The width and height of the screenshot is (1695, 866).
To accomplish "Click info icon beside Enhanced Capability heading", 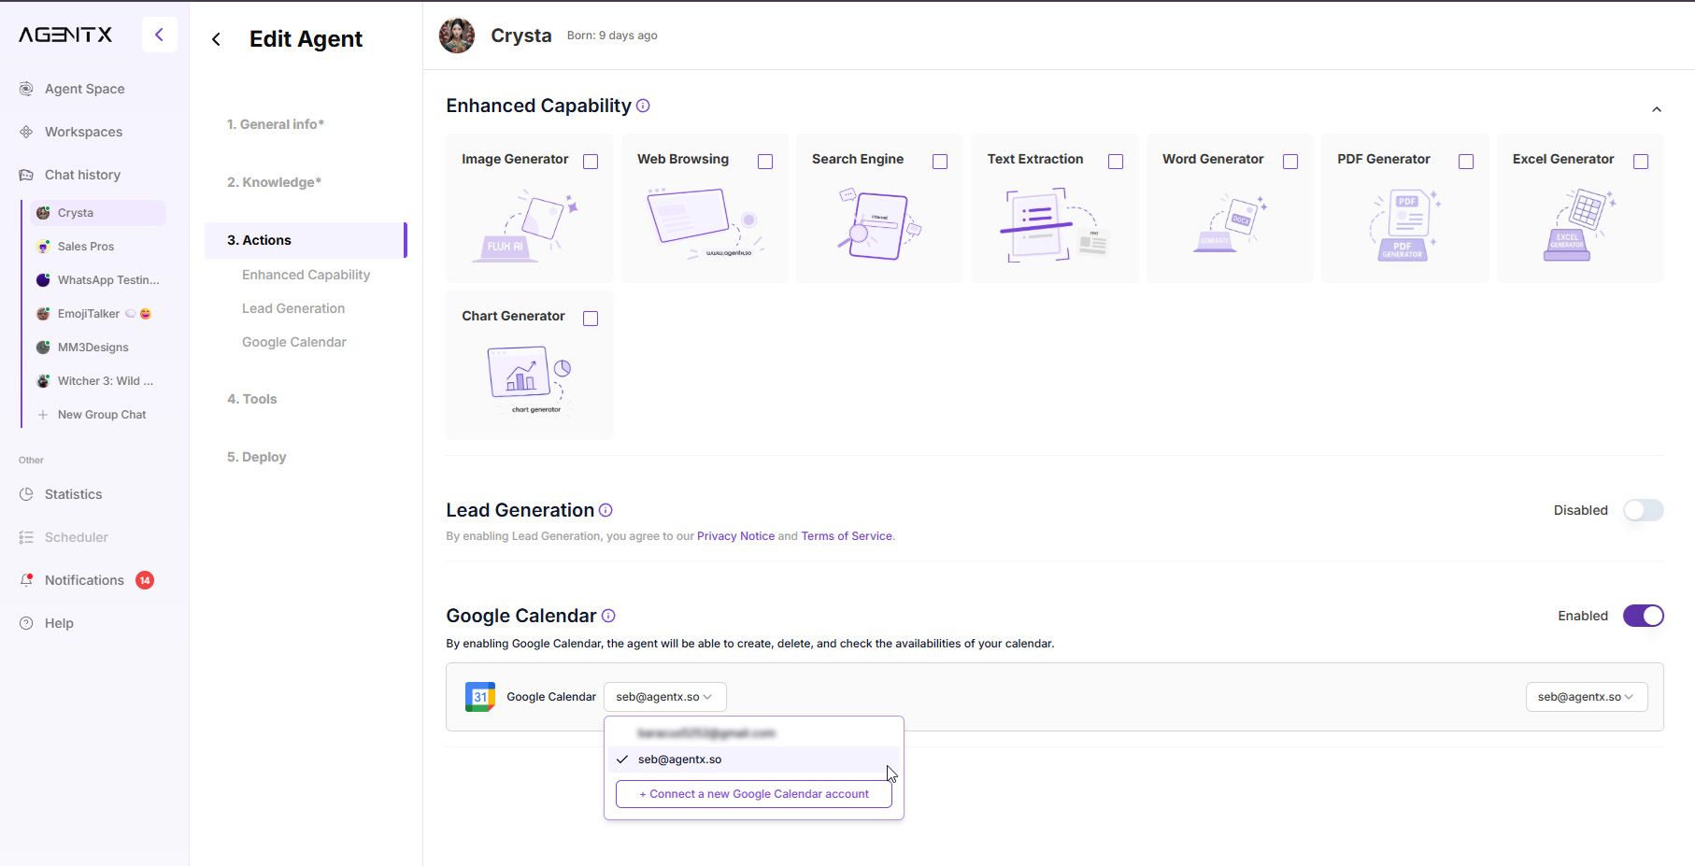I will tap(643, 106).
